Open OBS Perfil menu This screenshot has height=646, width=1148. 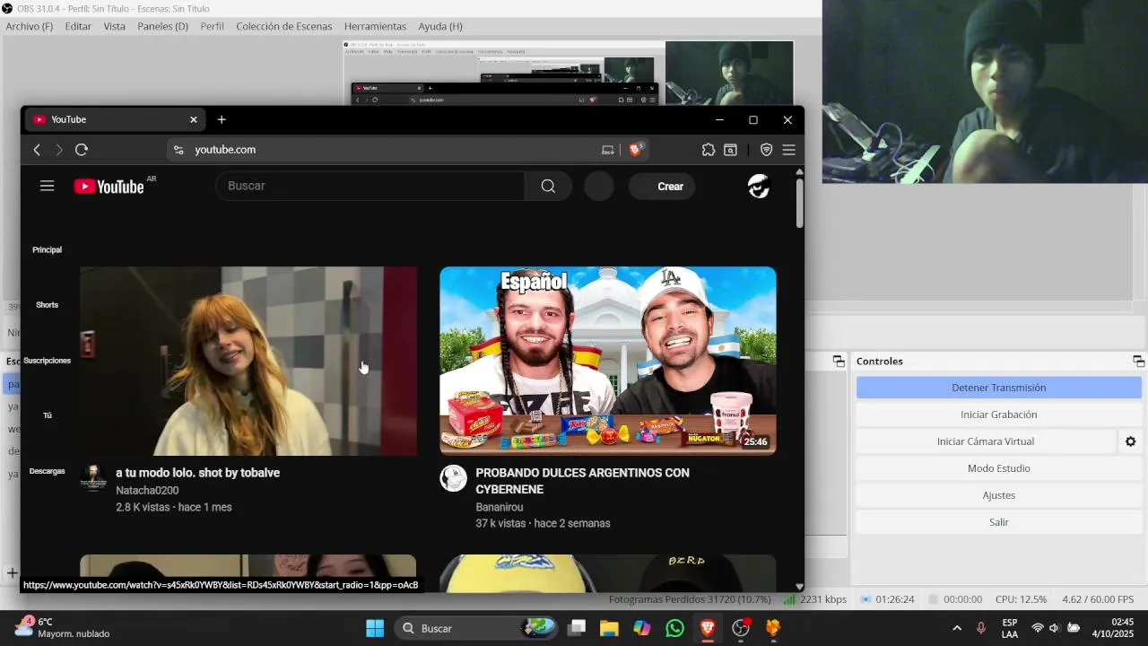coord(213,26)
